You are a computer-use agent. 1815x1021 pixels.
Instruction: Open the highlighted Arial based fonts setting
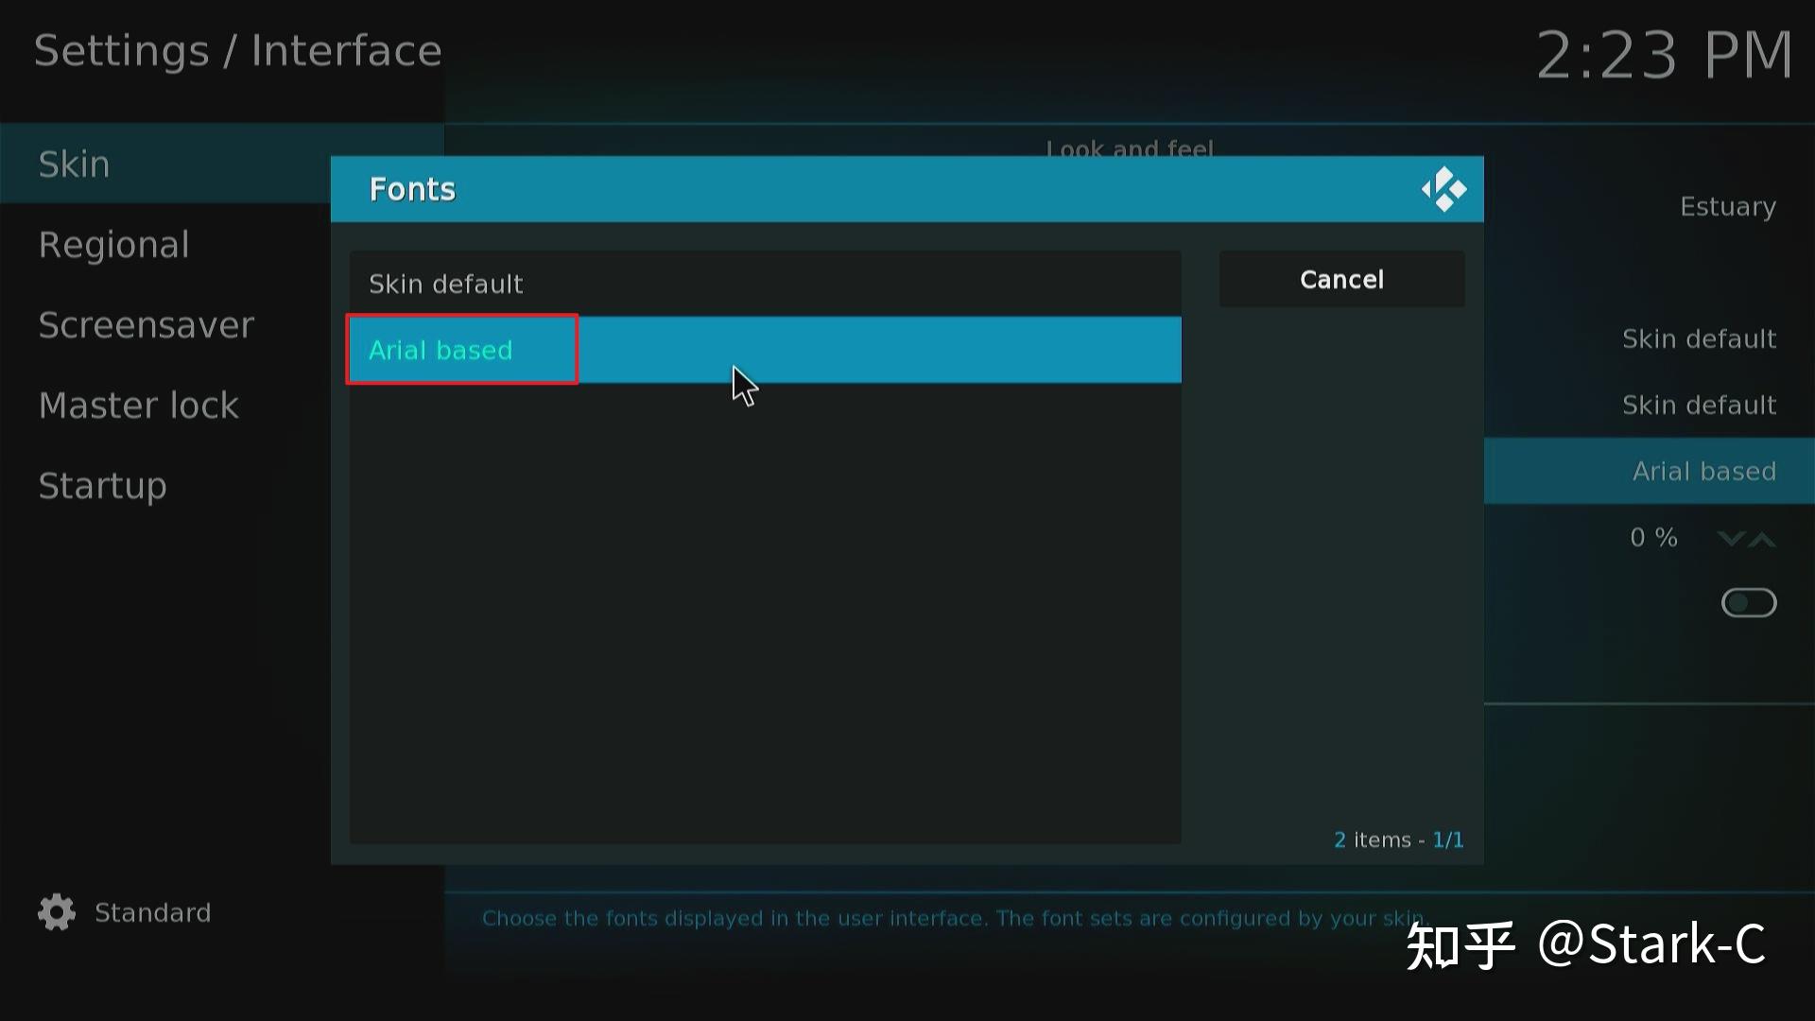click(x=1703, y=471)
